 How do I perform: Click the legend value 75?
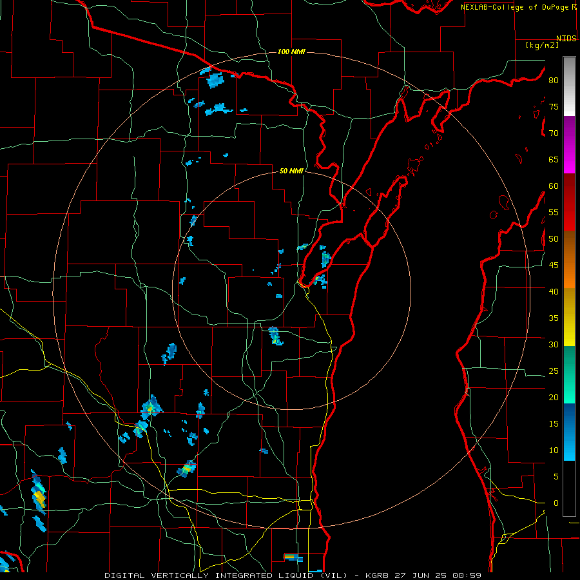pos(554,106)
